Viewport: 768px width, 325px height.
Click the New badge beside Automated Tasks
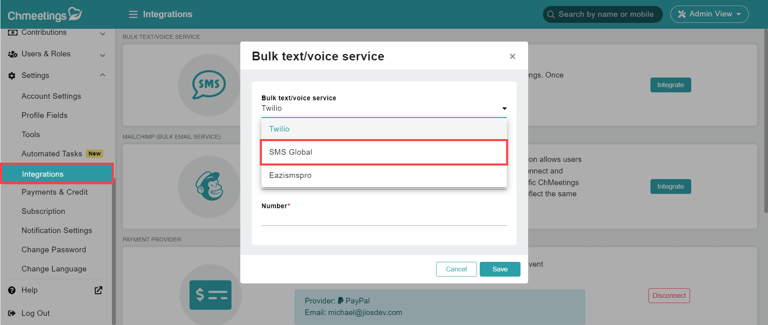[94, 154]
